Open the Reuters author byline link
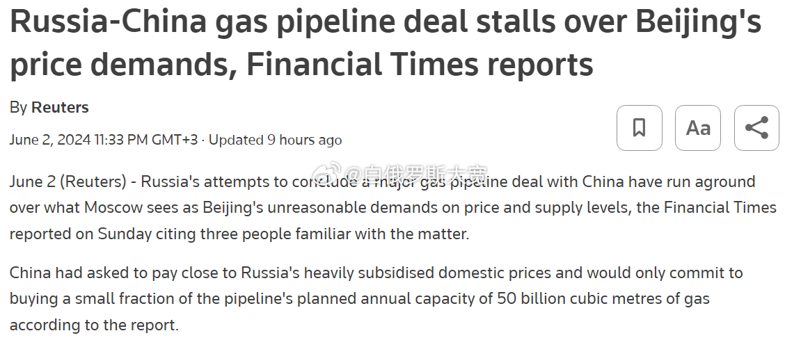The width and height of the screenshot is (801, 347). pos(60,108)
